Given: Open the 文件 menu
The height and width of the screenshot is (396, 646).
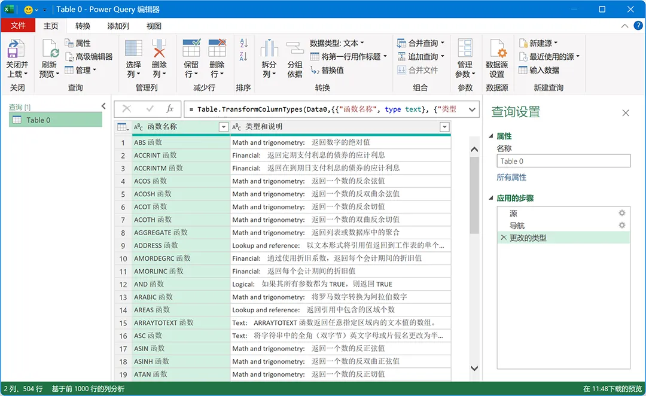Looking at the screenshot, I should point(18,26).
